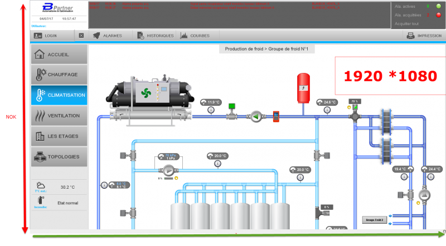Click Acquitter tout link
446x246 pixels.
click(406, 23)
